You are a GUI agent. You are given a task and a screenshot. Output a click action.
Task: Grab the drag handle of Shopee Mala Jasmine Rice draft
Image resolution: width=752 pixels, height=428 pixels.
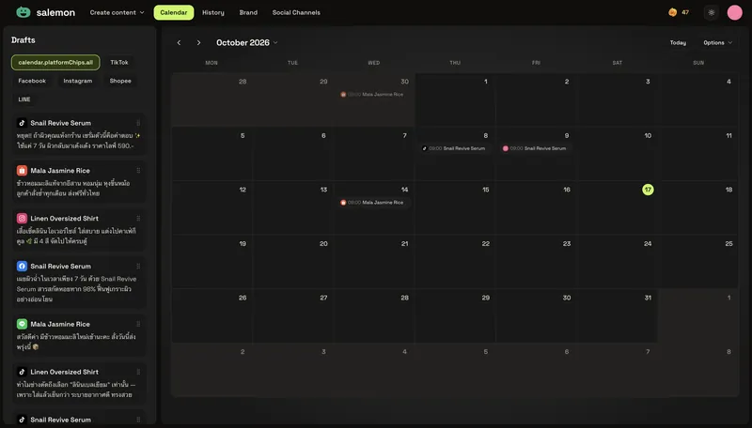pyautogui.click(x=138, y=171)
